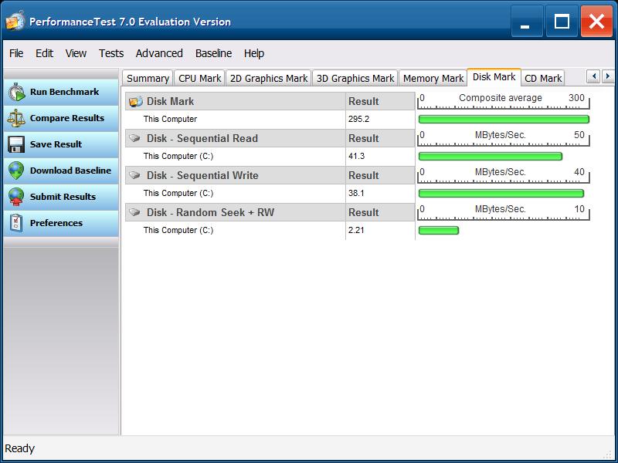Click the Save Result floppy disk icon
Screen dimensions: 618x463
[x=16, y=144]
